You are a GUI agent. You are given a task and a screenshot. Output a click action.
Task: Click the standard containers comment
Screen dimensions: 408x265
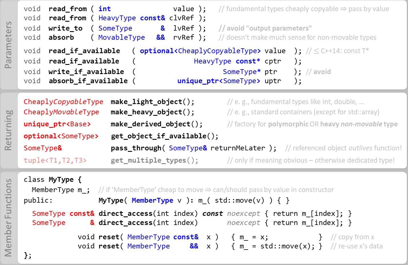click(303, 112)
